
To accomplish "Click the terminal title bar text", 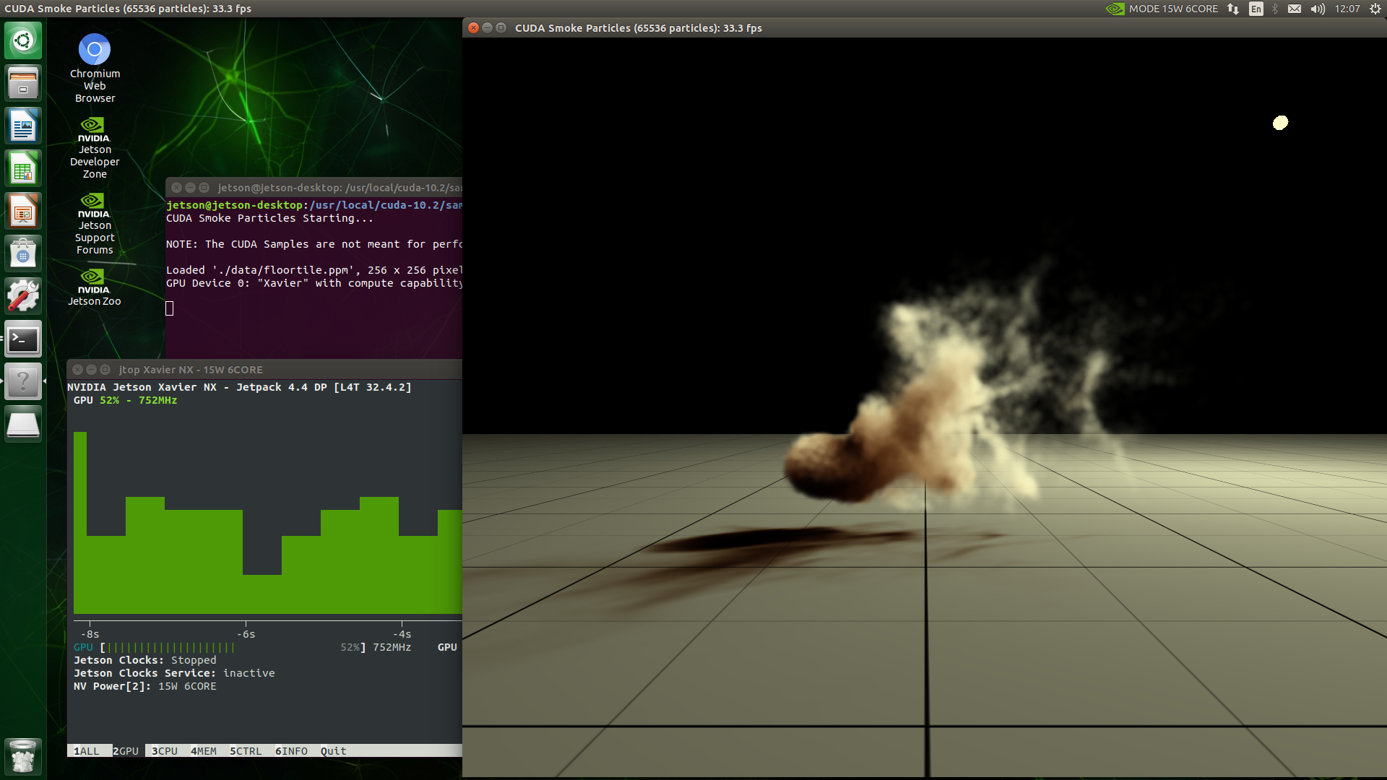I will [x=340, y=187].
